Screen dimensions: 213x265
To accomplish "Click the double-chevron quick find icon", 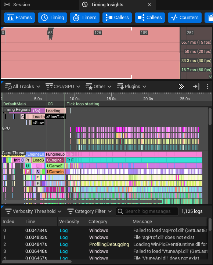I will click(181, 87).
